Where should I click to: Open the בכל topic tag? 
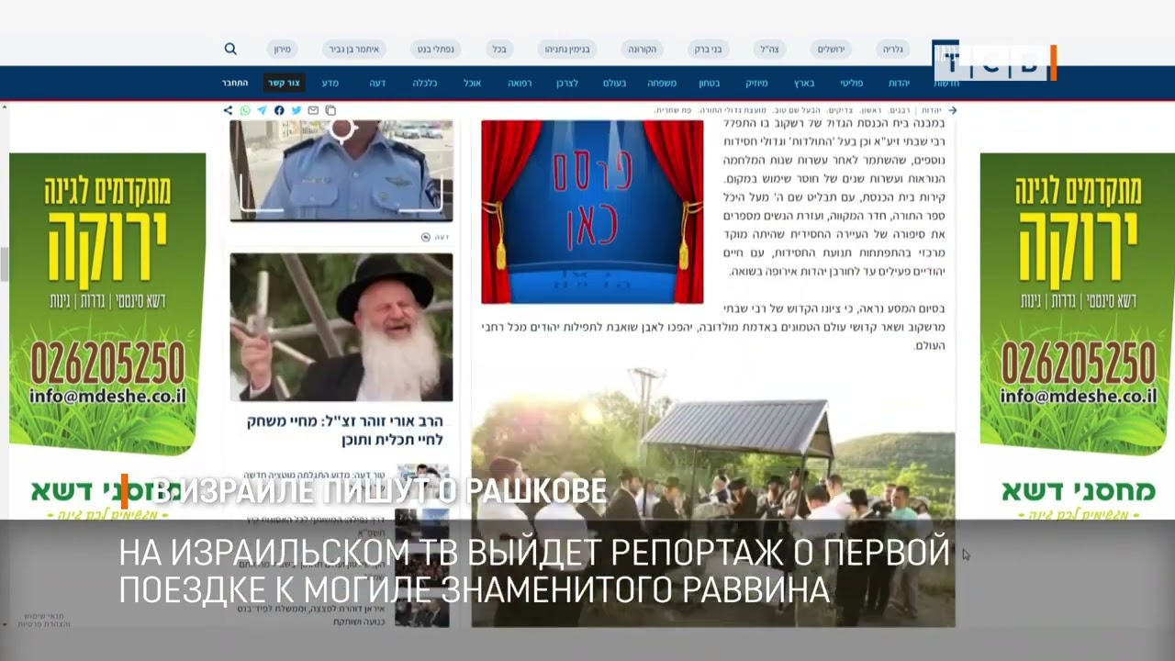coord(498,49)
